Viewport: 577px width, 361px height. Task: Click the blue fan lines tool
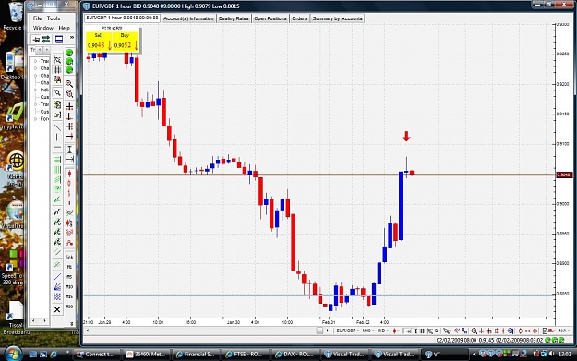click(x=57, y=286)
